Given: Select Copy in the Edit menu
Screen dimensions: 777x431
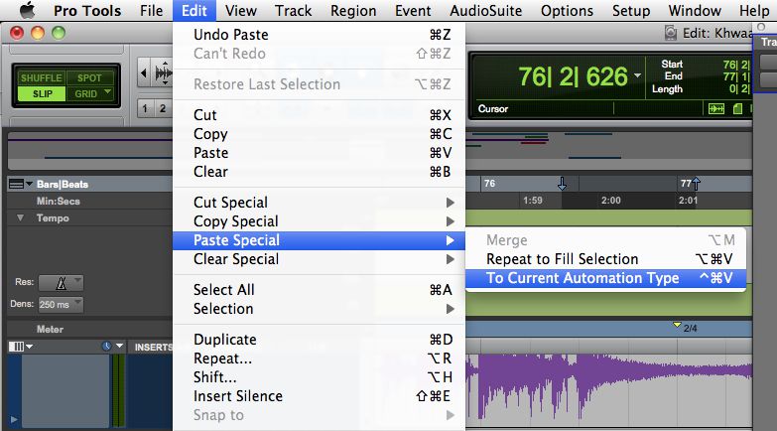Looking at the screenshot, I should click(x=320, y=133).
